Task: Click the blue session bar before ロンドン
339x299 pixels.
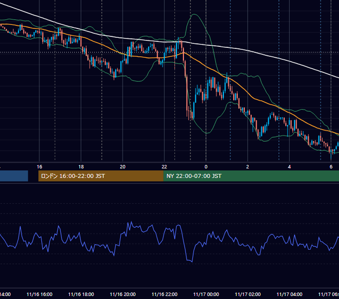Action: click(x=14, y=176)
